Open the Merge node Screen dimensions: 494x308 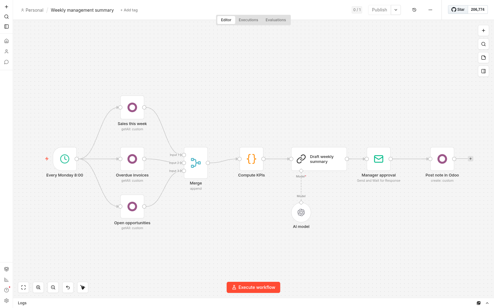point(196,163)
